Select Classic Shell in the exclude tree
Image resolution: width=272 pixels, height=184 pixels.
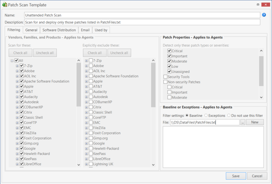coord(103,112)
